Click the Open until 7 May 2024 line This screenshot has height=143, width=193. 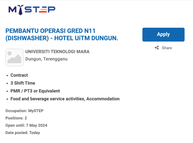tap(26, 125)
